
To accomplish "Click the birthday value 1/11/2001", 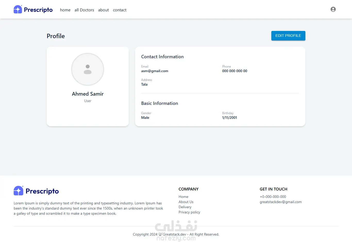I will [230, 118].
